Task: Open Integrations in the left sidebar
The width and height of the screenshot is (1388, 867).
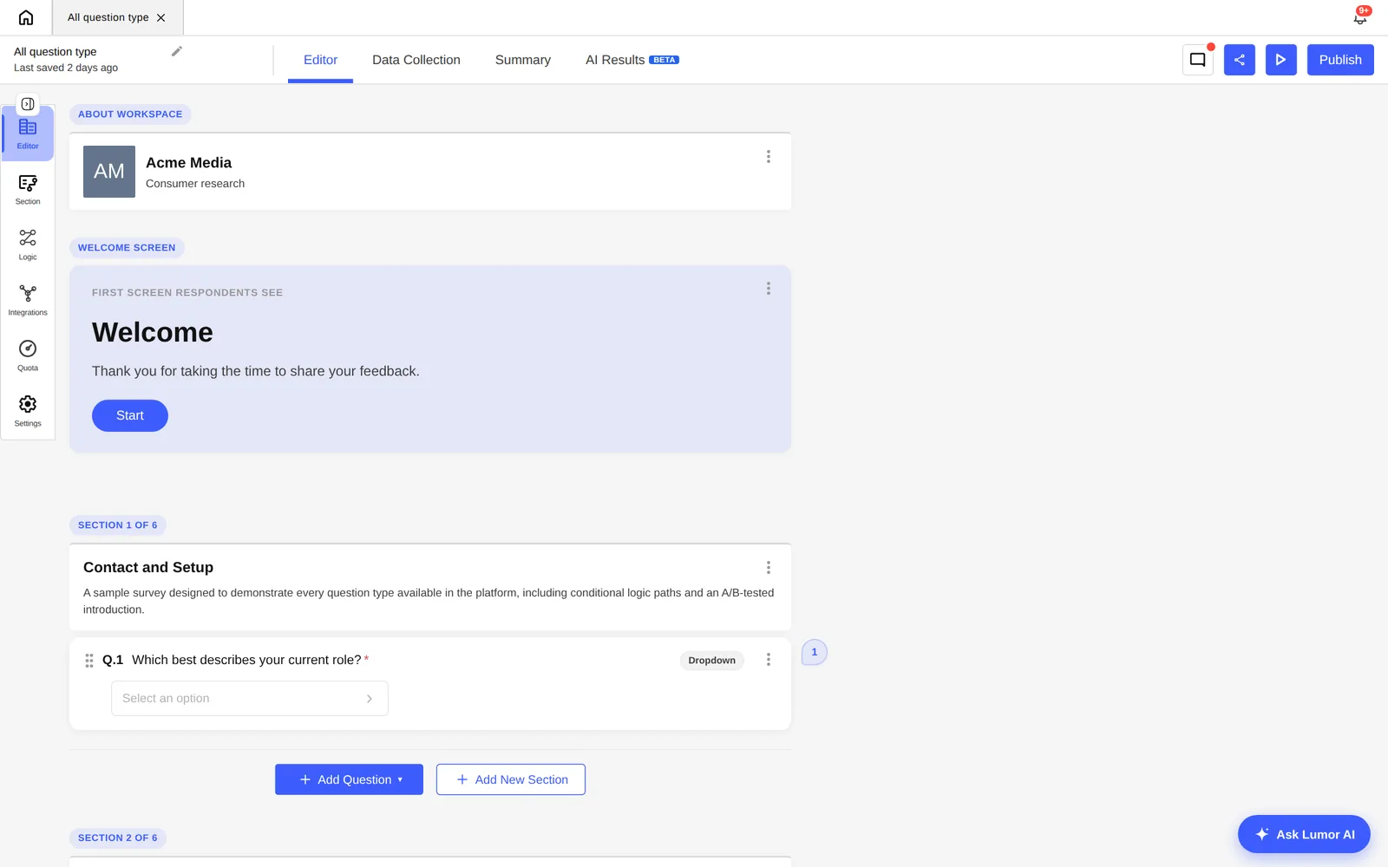Action: click(x=28, y=301)
